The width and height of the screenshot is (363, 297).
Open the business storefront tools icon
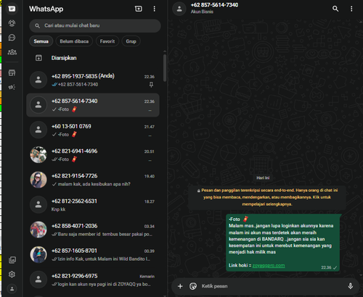[x=12, y=72]
